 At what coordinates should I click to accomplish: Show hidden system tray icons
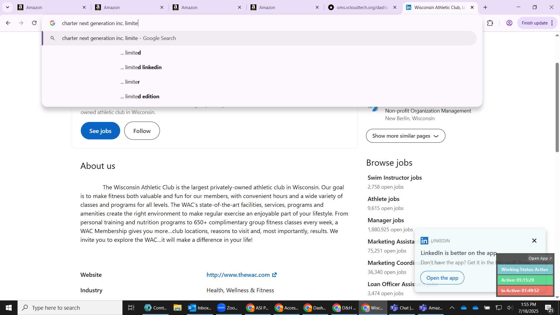click(452, 308)
